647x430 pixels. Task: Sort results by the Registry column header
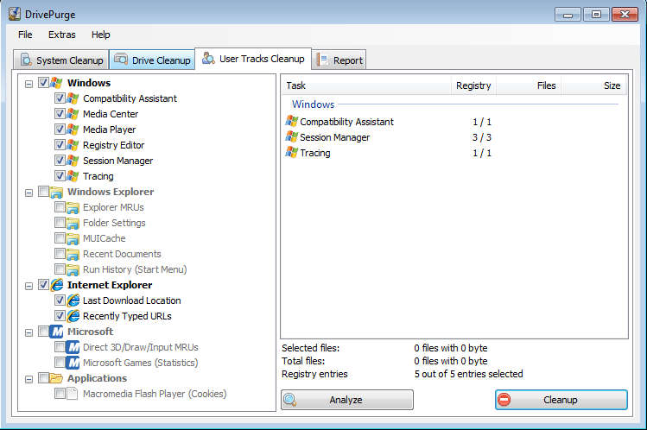(473, 85)
